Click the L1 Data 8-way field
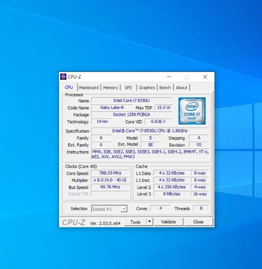 pyautogui.click(x=200, y=173)
